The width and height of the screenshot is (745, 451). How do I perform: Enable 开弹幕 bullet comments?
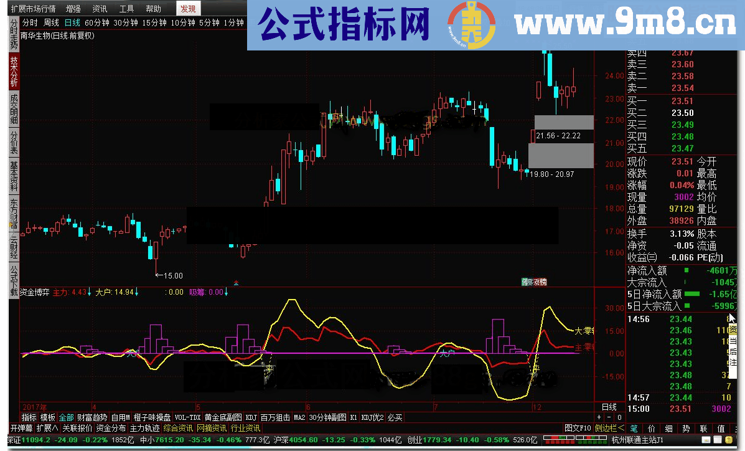tap(23, 428)
